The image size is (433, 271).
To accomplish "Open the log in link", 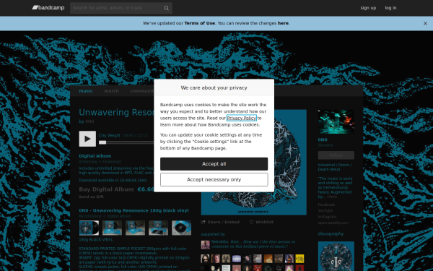I will click(390, 8).
